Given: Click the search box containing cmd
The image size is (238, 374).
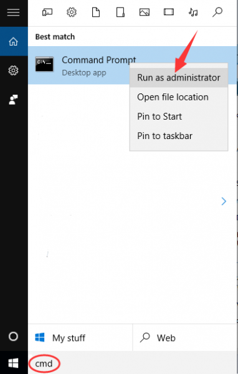Looking at the screenshot, I should pos(132,363).
